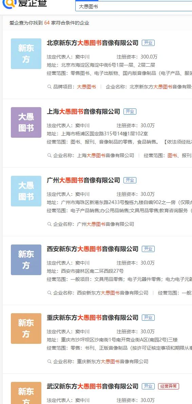Click the magnifier icon in Xi'an company match row
This screenshot has width=192, height=404.
click(x=49, y=293)
